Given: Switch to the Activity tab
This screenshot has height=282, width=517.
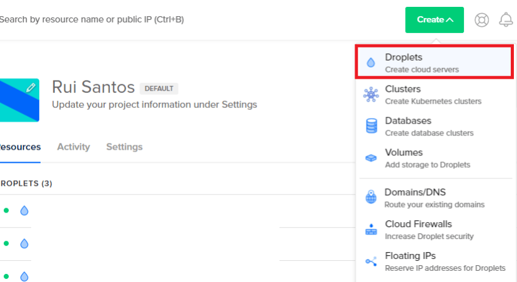Looking at the screenshot, I should coord(74,147).
